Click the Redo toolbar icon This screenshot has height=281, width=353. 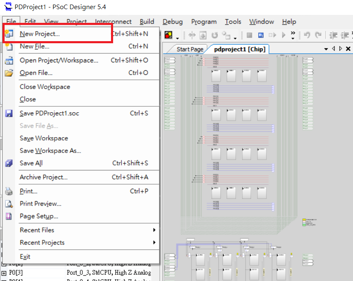click(x=318, y=35)
